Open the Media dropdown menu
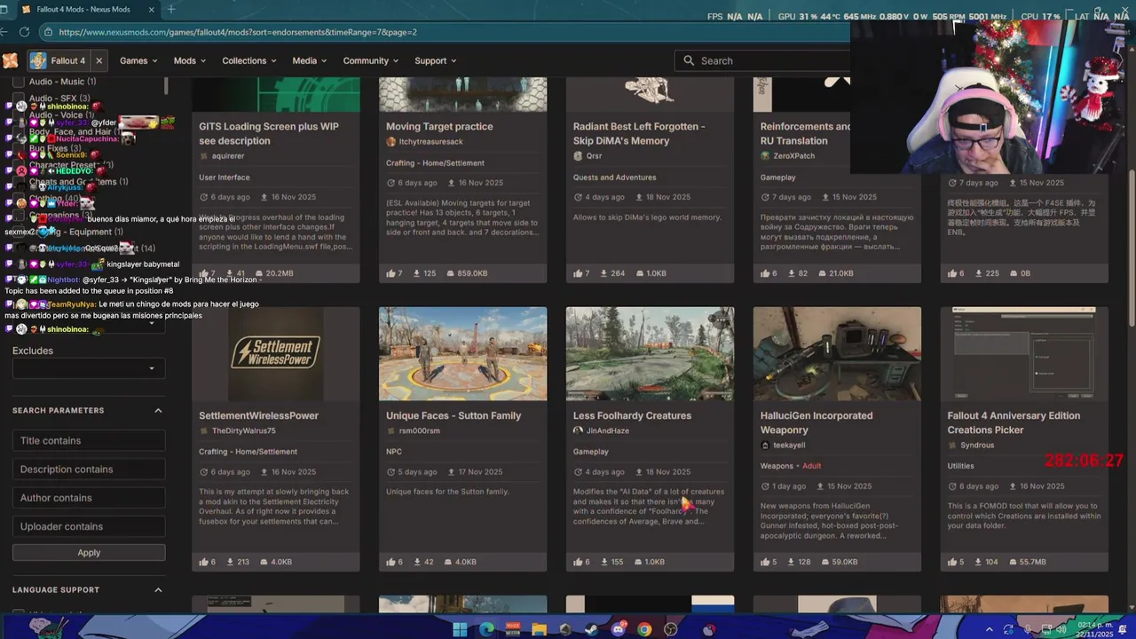The height and width of the screenshot is (639, 1136). tap(310, 60)
